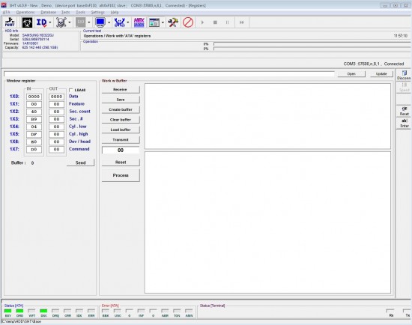Click the lower Operation progress bar
412x325 pixels.
pos(312,49)
